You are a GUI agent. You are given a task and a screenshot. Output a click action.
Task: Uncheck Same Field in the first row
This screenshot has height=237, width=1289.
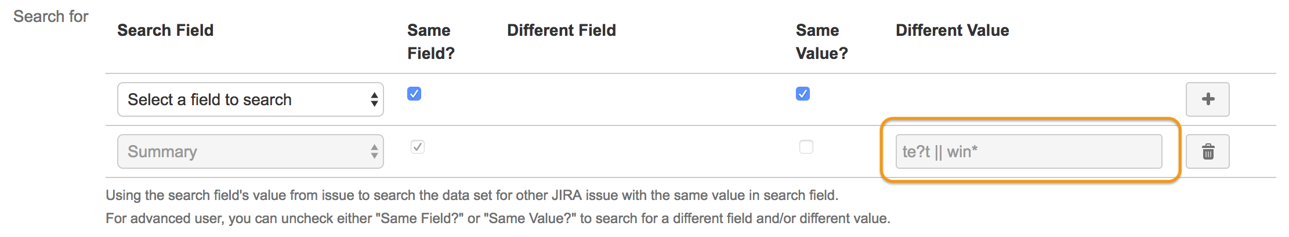[414, 94]
